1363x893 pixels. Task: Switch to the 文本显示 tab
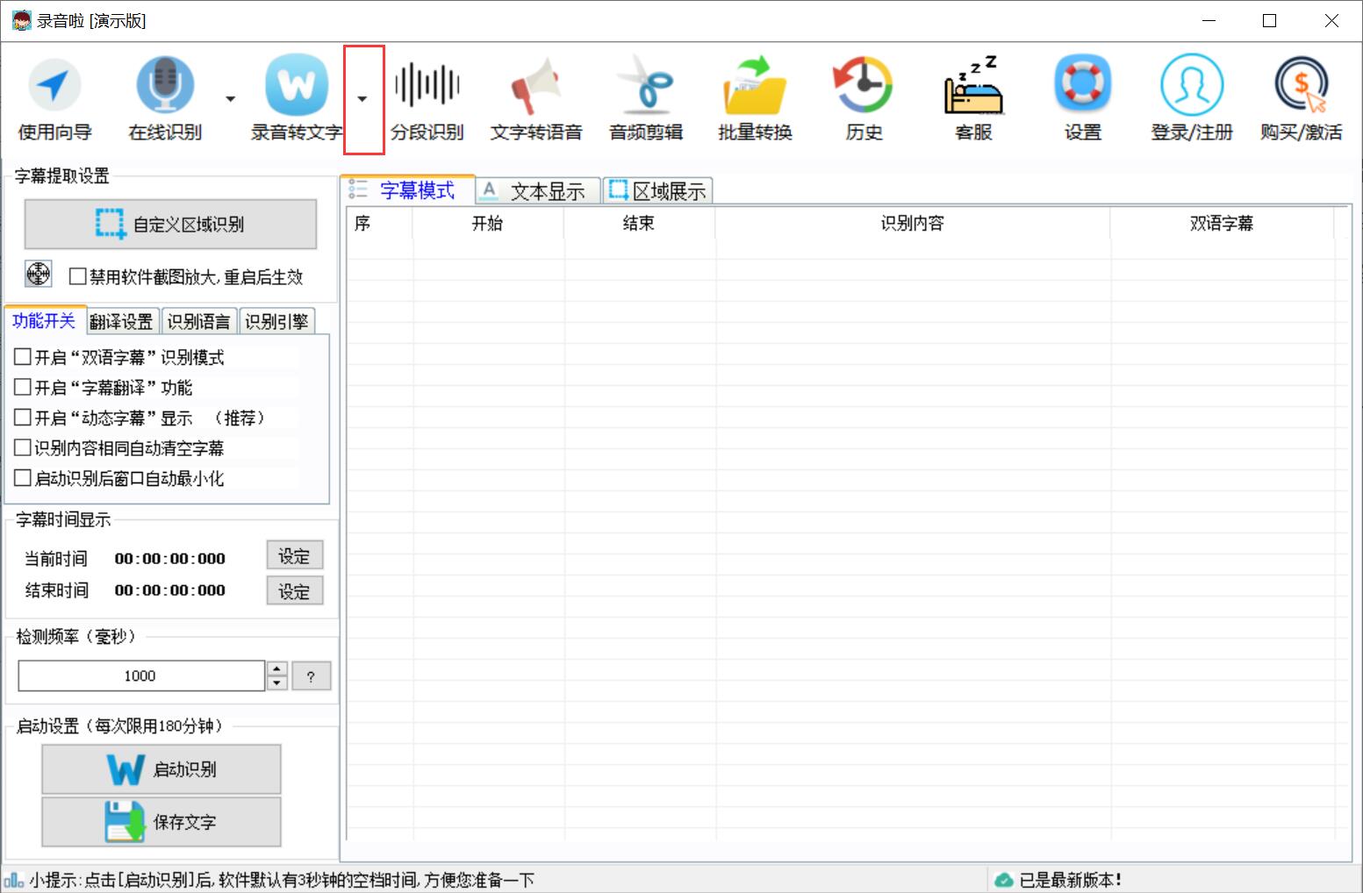click(537, 190)
